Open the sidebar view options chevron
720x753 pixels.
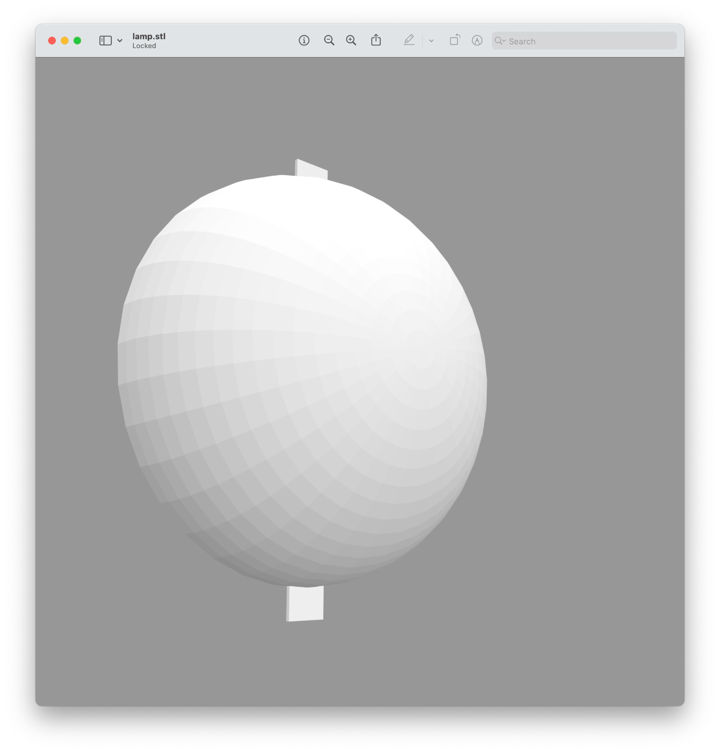coord(120,41)
